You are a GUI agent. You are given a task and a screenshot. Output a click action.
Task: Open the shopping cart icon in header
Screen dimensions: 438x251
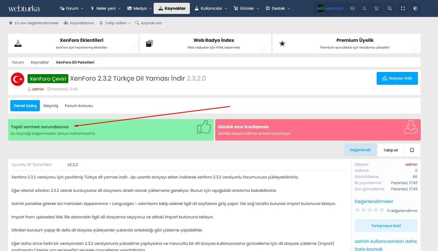[376, 8]
